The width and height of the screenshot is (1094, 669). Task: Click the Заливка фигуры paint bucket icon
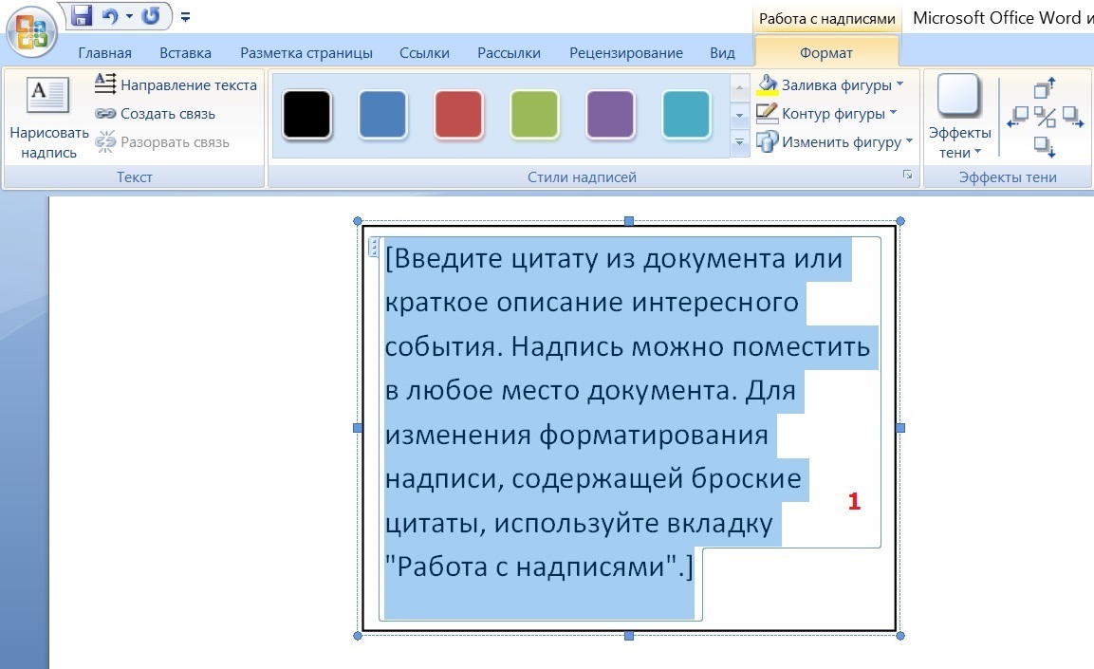(x=767, y=84)
